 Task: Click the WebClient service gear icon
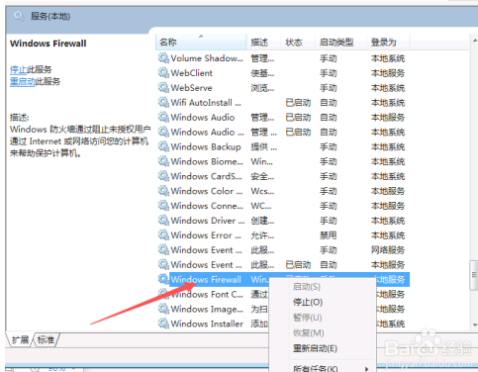click(x=163, y=72)
